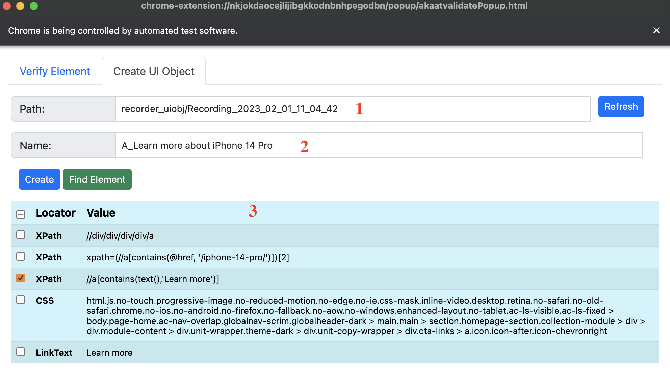Viewport: 670px width, 379px height.
Task: Click the Value column header
Action: (x=101, y=213)
